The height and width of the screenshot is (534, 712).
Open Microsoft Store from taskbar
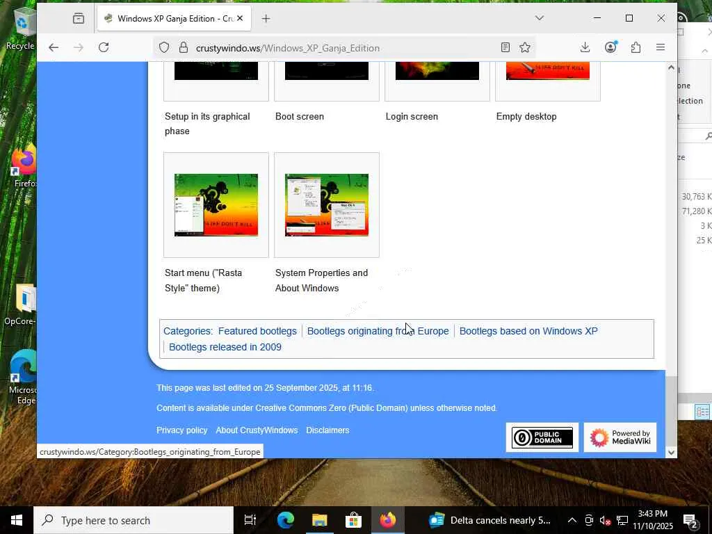353,520
